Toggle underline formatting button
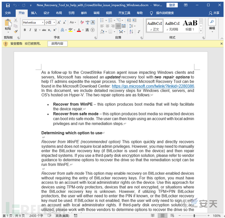 click(x=36, y=30)
